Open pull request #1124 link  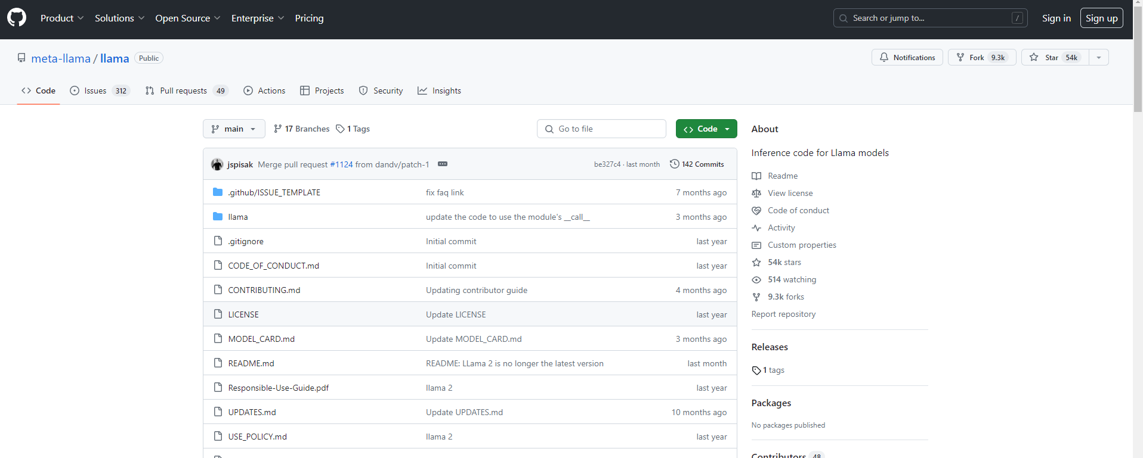click(341, 164)
